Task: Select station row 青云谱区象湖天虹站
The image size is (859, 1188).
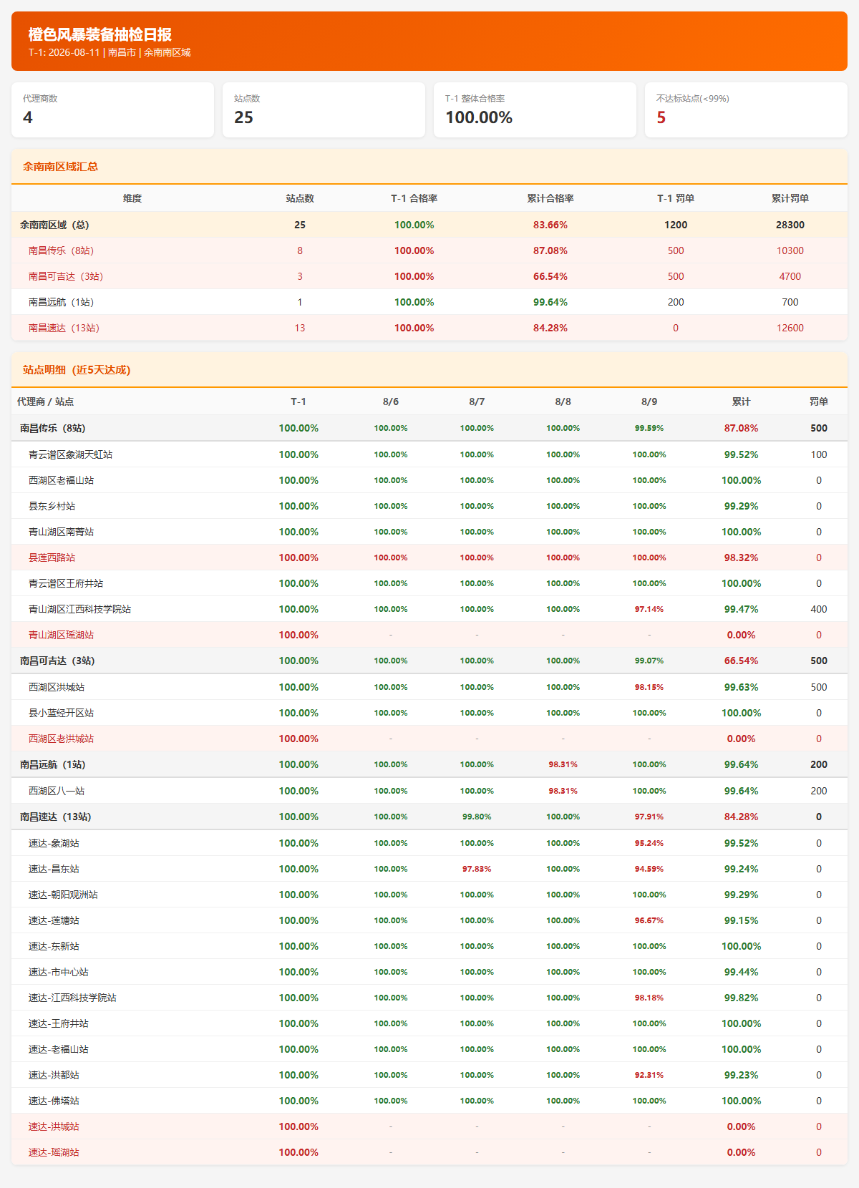Action: tap(429, 454)
